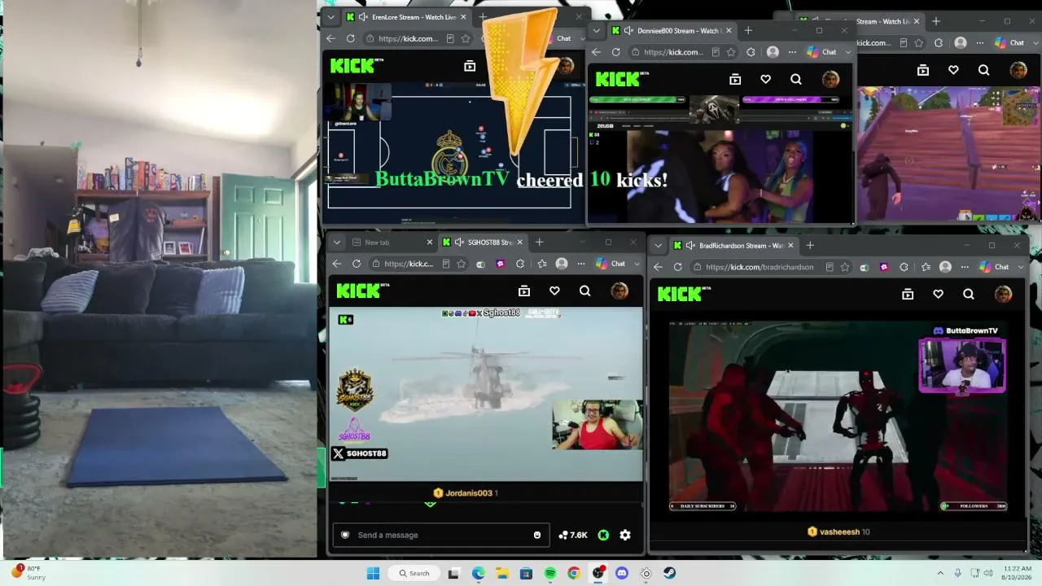Click Kick logo in DonnieeB00 window

[x=622, y=79]
